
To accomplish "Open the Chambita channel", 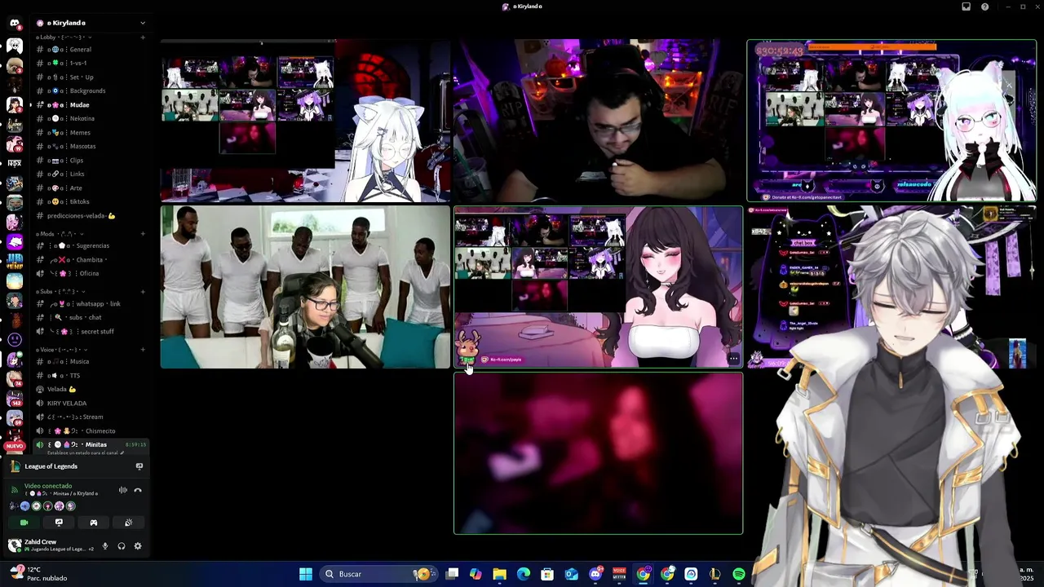I will (x=90, y=260).
